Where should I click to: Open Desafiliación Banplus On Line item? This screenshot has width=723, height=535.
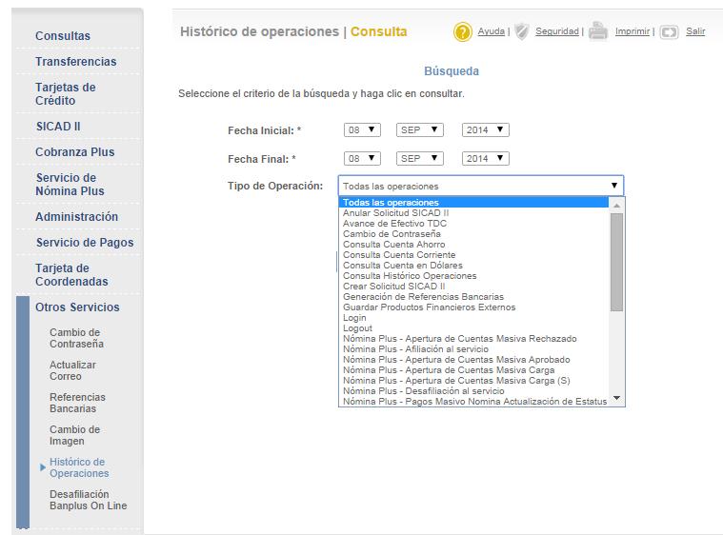click(x=88, y=500)
